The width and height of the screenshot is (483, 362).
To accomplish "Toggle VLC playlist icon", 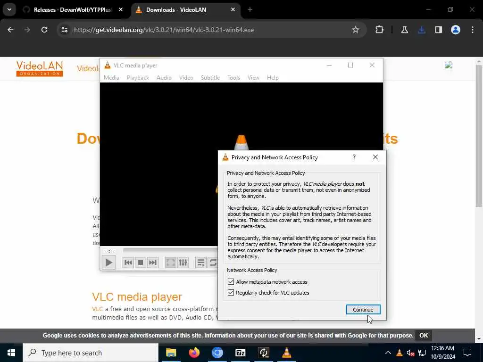I will click(201, 263).
